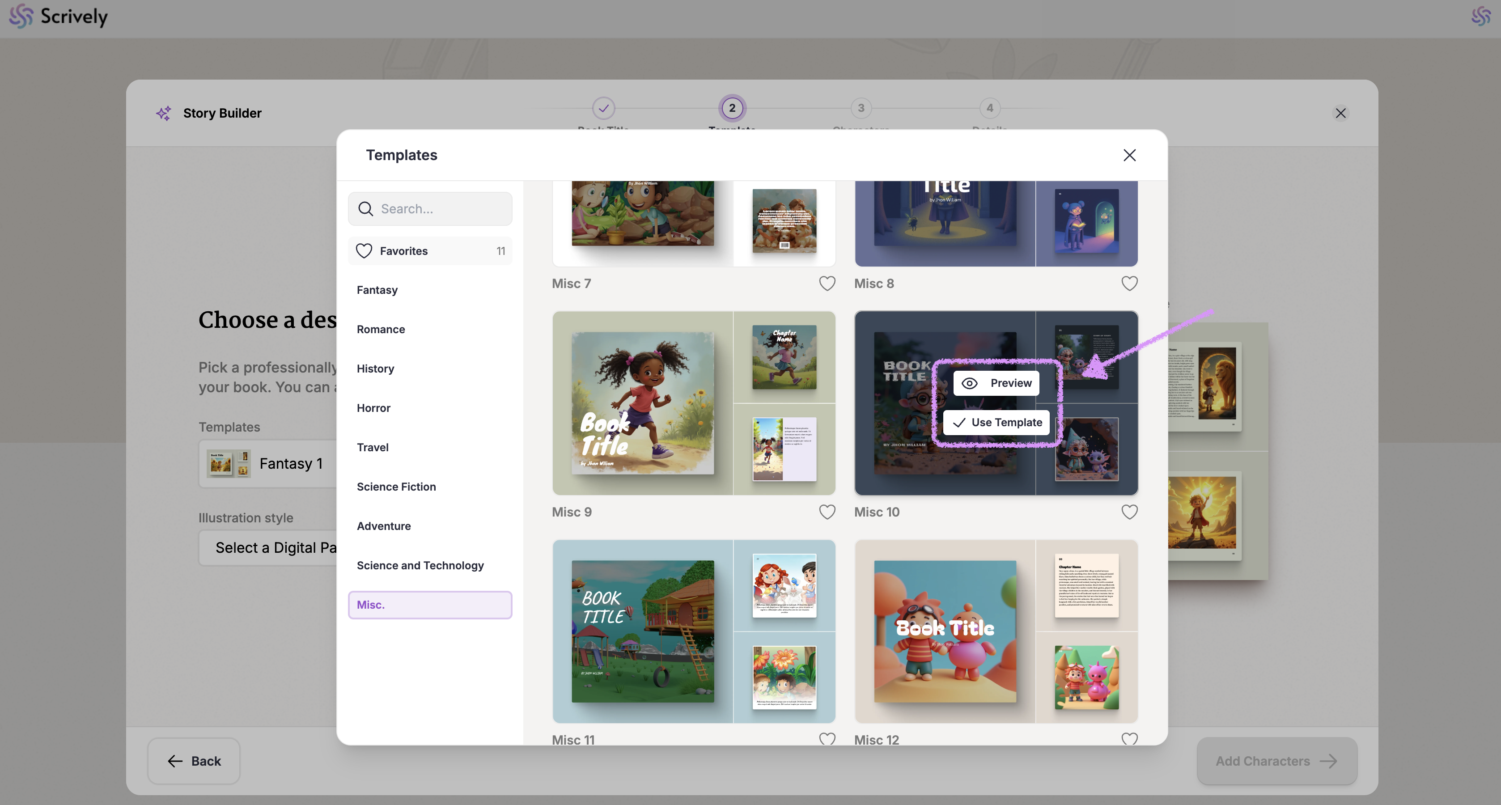Close the Templates dialog
The height and width of the screenshot is (805, 1501).
click(1129, 156)
